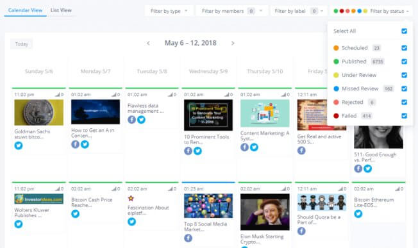Click the Sunday 5/6 column header
The height and width of the screenshot is (248, 418).
39,71
